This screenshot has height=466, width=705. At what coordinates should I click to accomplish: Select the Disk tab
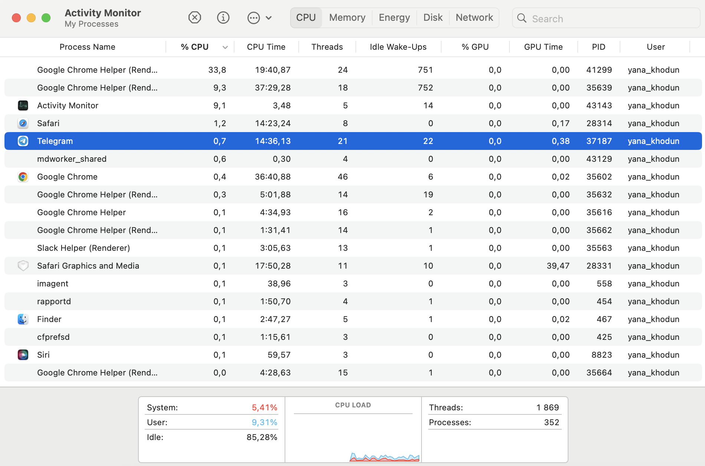click(x=433, y=17)
